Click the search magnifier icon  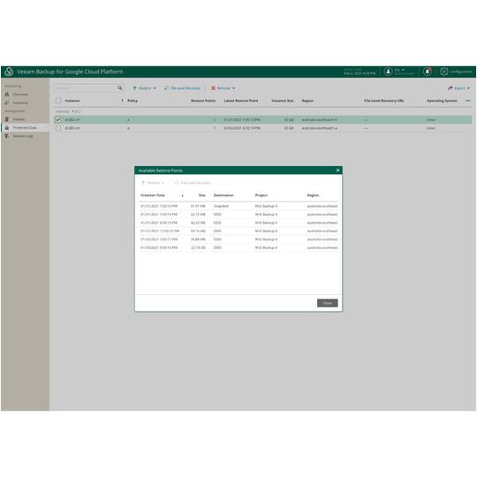point(120,88)
